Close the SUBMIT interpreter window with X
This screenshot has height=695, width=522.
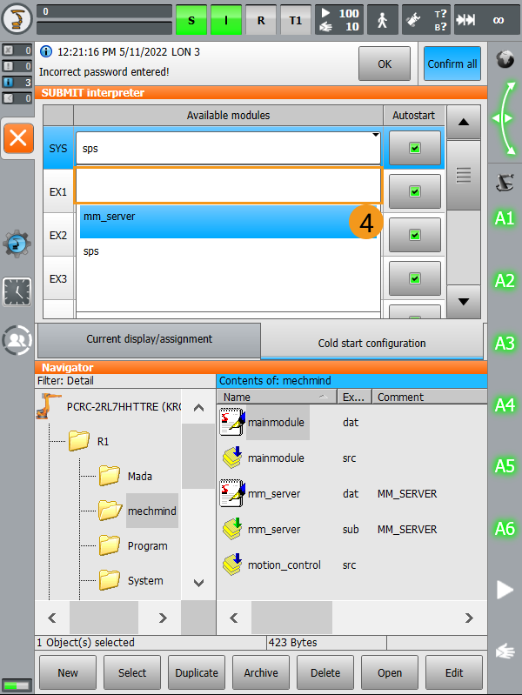[18, 138]
